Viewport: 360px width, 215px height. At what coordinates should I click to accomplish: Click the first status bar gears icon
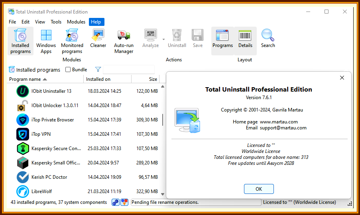click(116, 202)
